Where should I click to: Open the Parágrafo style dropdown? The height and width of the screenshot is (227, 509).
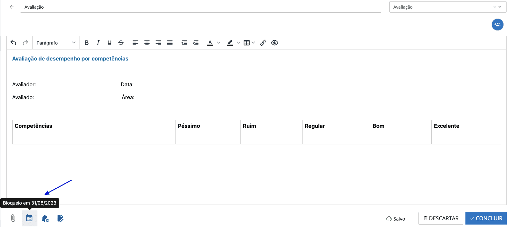56,43
